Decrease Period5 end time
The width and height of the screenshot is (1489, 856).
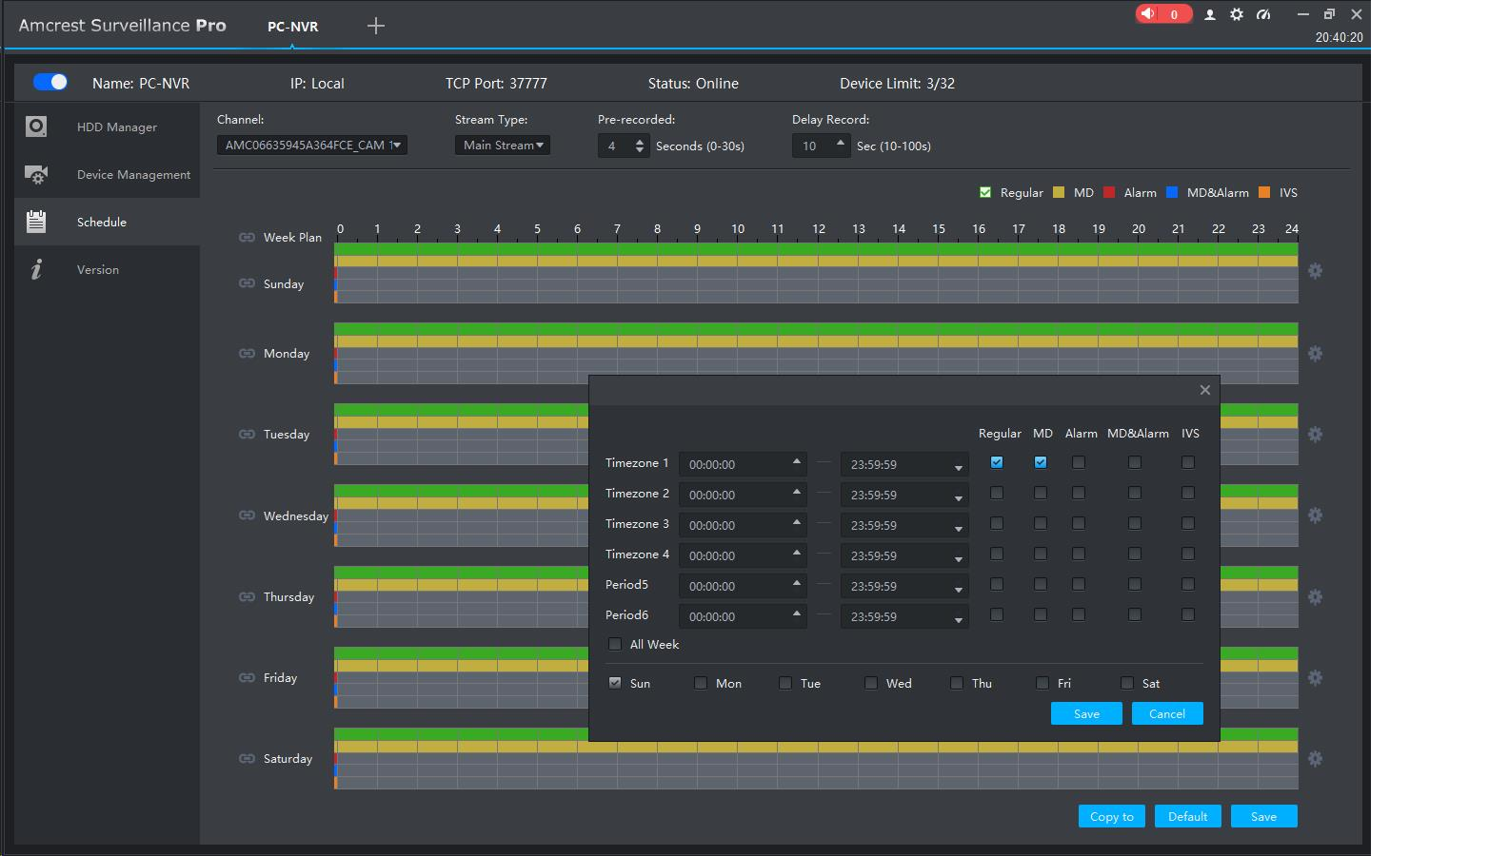pyautogui.click(x=959, y=590)
